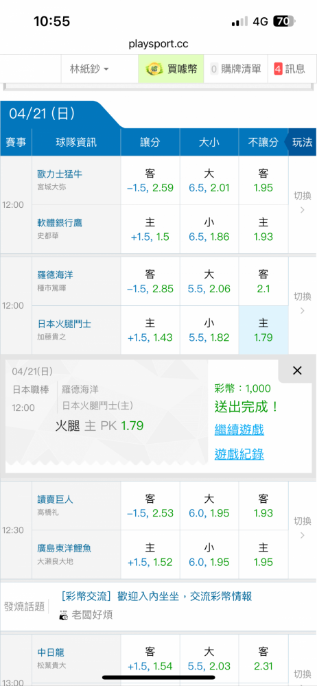Tap 火腿 主 PK 1.79 bet summary
317x686 pixels.
pos(99,426)
